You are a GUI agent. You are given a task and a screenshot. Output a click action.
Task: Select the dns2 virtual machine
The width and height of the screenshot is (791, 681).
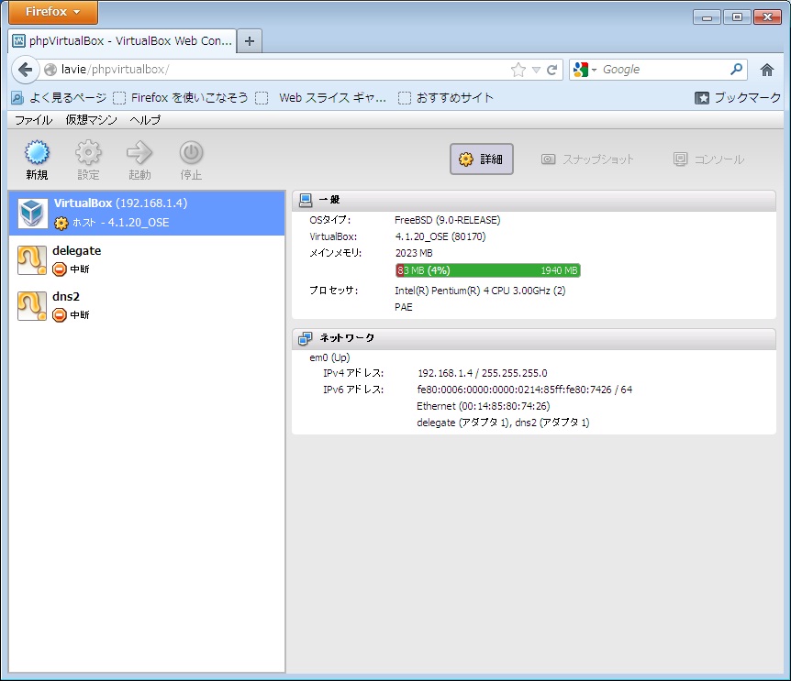[x=147, y=306]
